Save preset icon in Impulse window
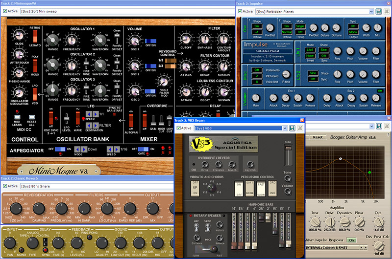 tap(379, 11)
